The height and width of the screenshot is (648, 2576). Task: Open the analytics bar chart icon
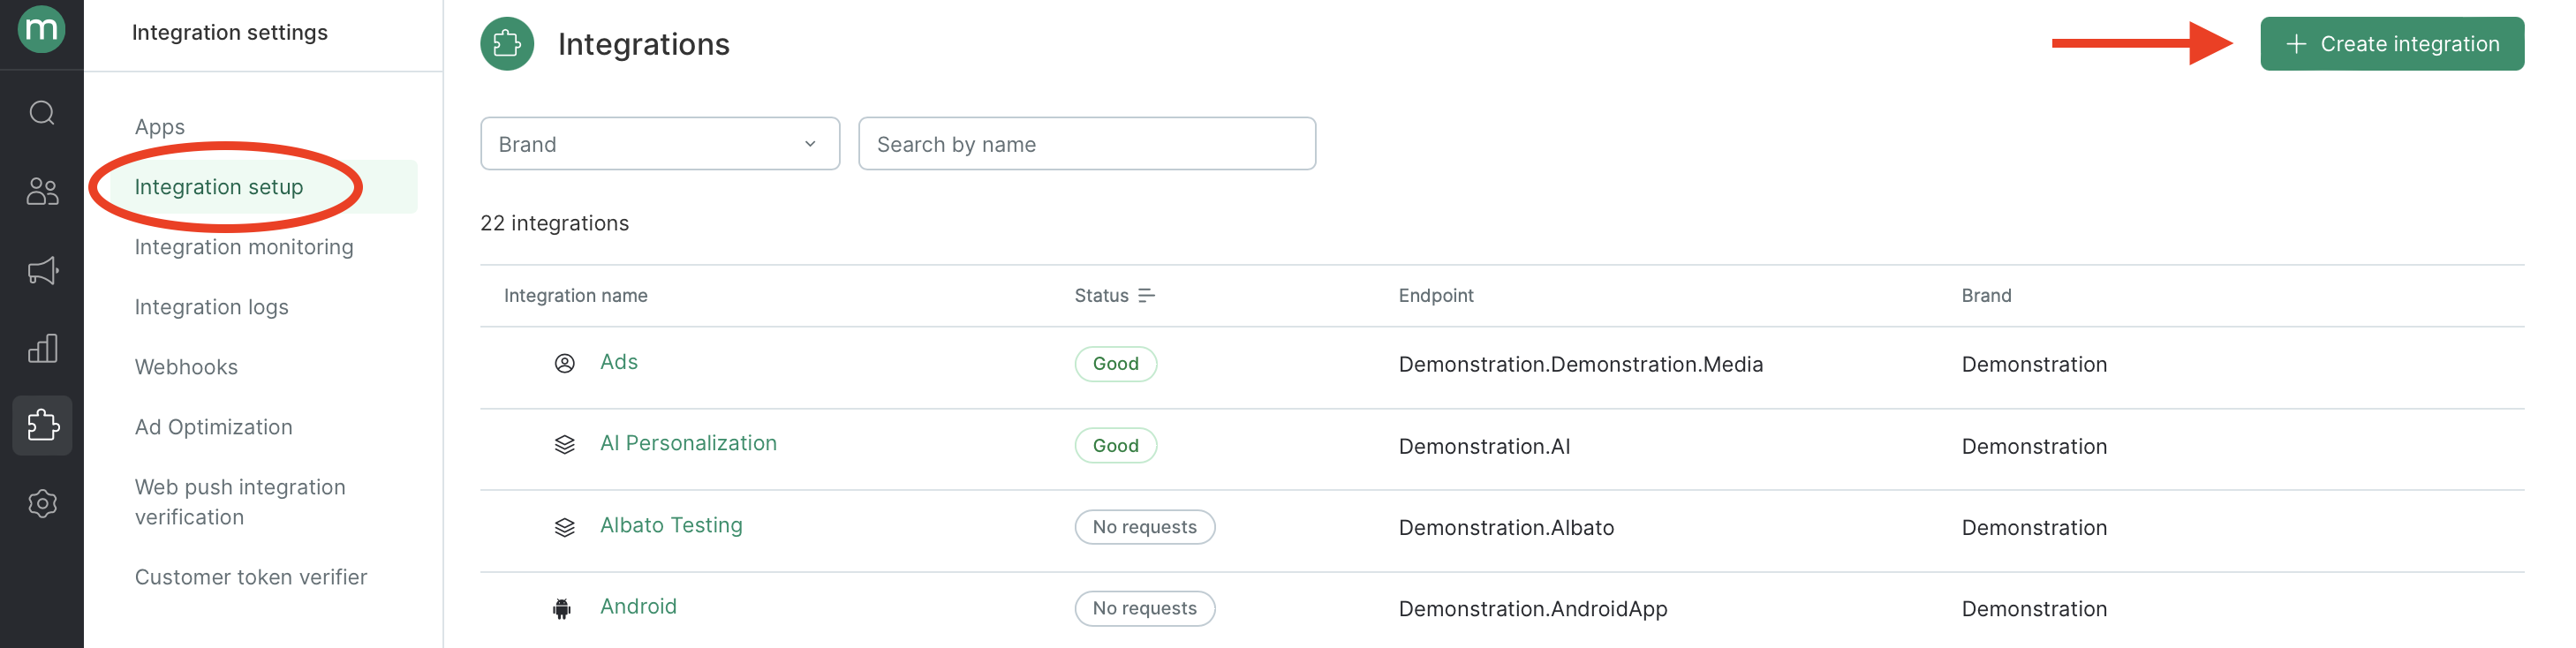[x=42, y=348]
